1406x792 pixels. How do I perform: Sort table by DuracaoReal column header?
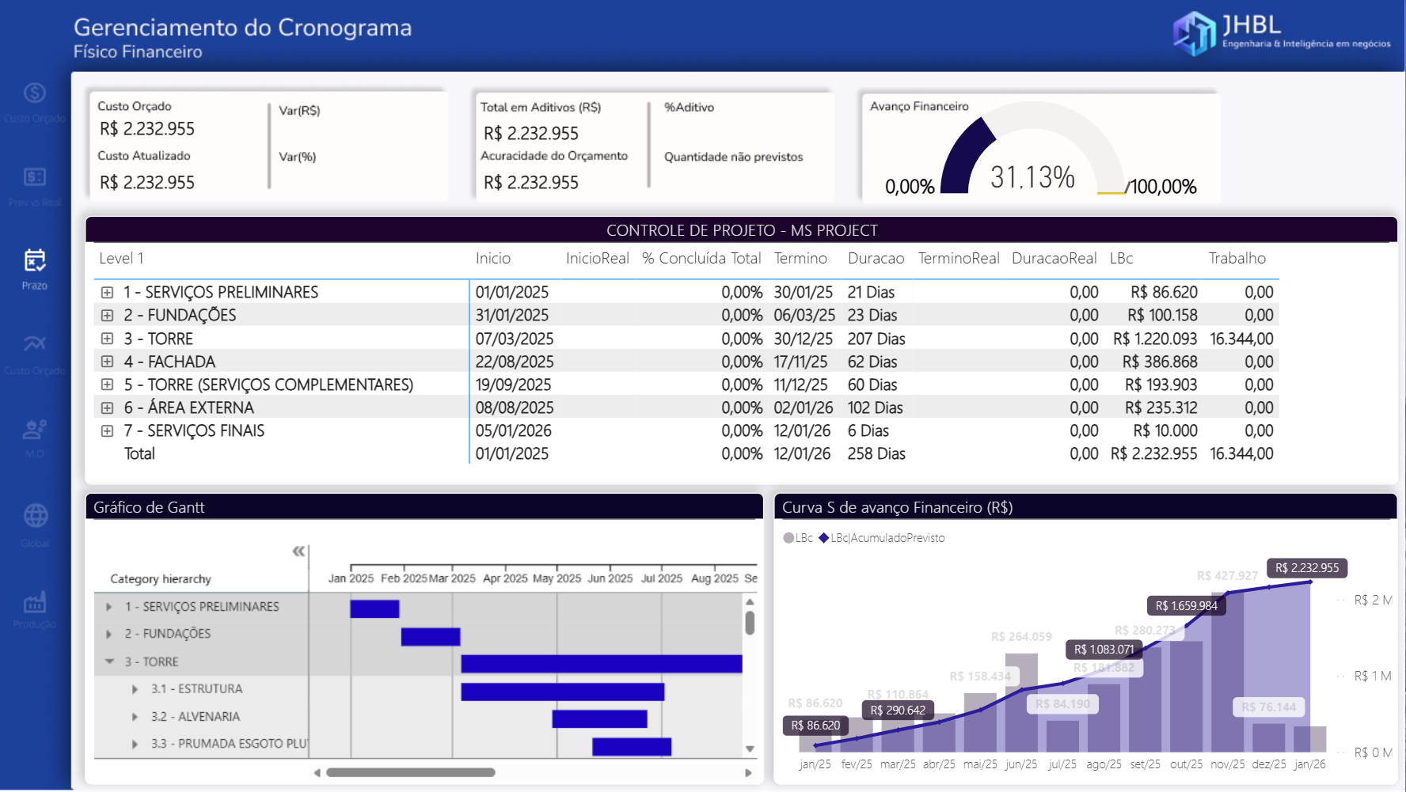tap(1054, 258)
